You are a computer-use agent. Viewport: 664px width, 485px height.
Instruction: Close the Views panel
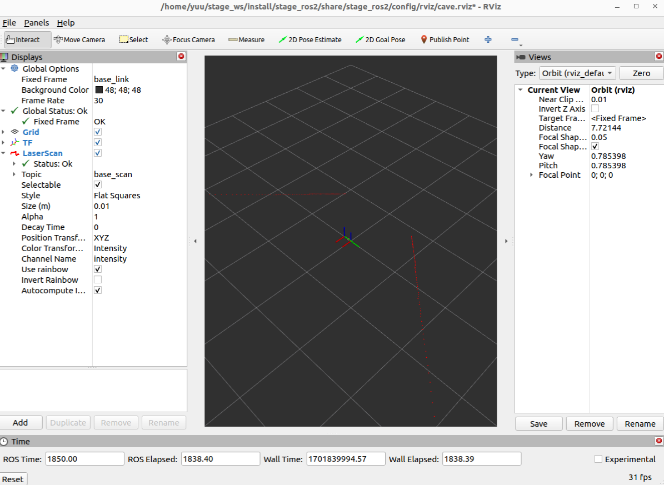tap(659, 56)
